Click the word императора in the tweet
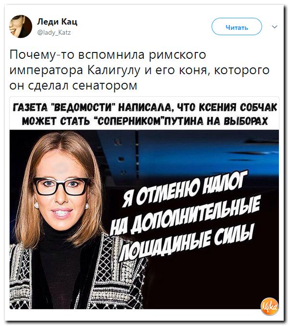The width and height of the screenshot is (289, 326). (46, 71)
